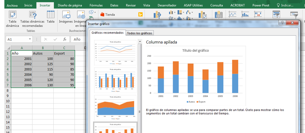Open Tablas dinámicas recomendadas

[x=32, y=14]
